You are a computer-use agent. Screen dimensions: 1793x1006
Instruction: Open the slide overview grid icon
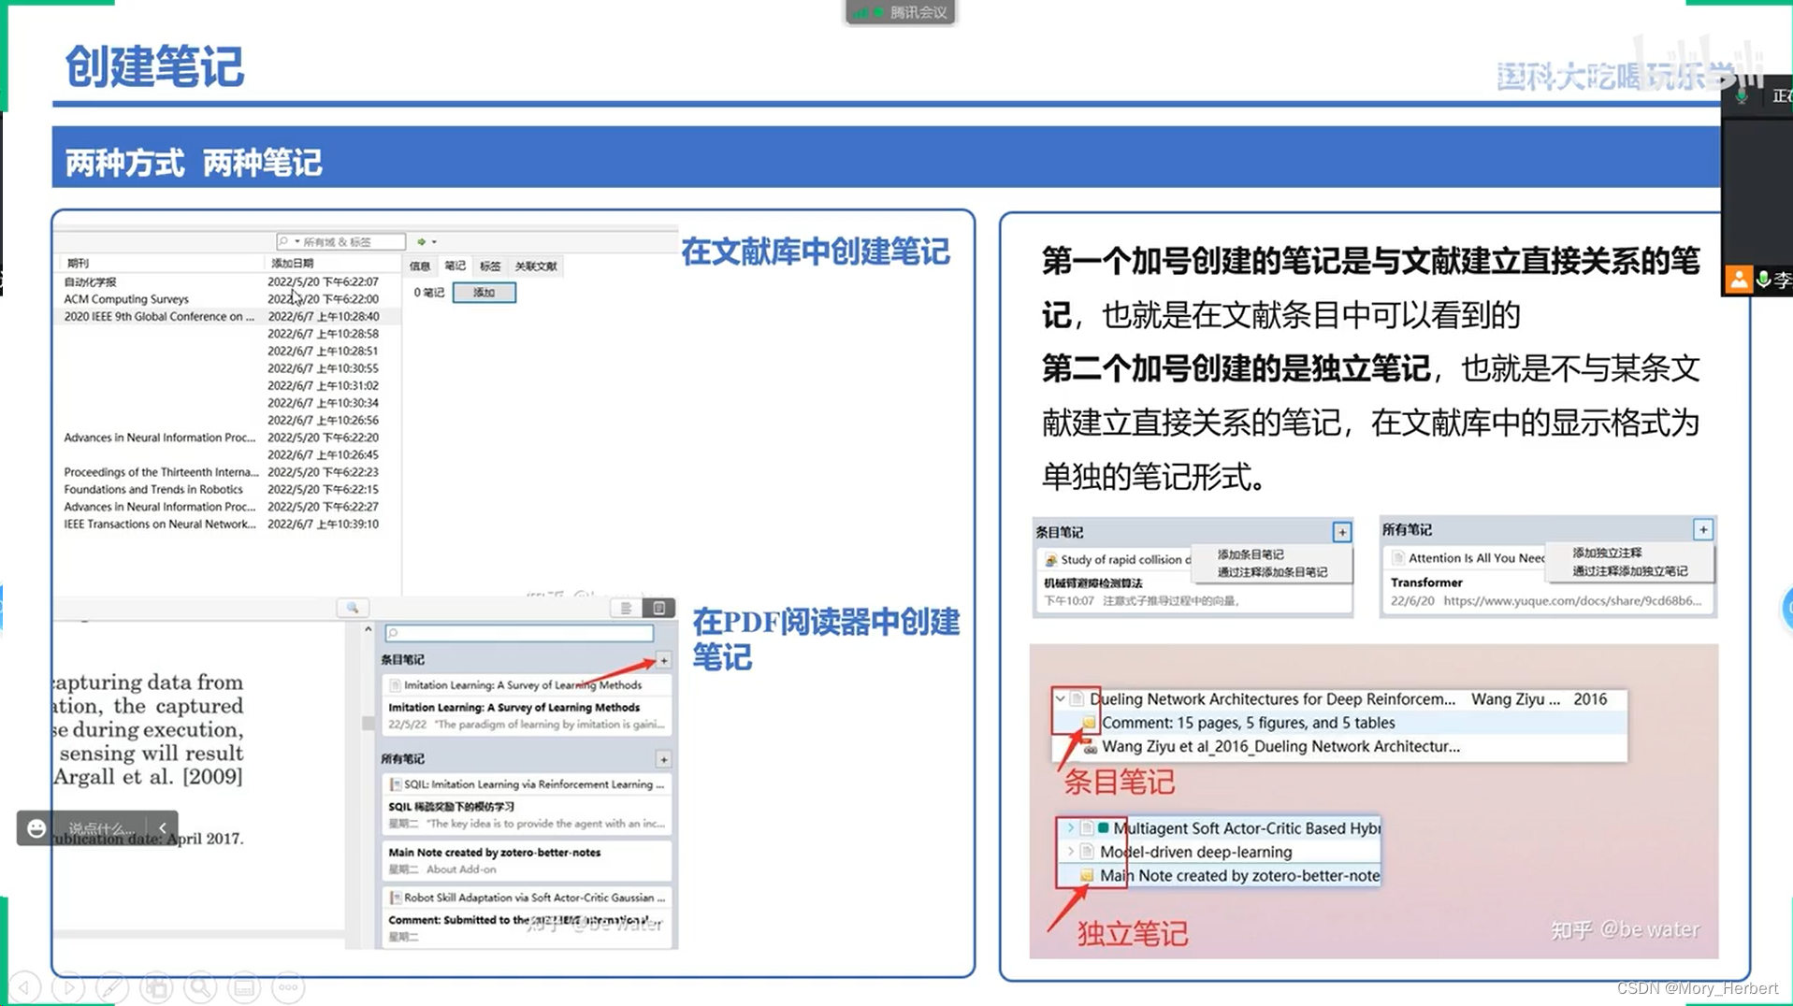pyautogui.click(x=156, y=986)
